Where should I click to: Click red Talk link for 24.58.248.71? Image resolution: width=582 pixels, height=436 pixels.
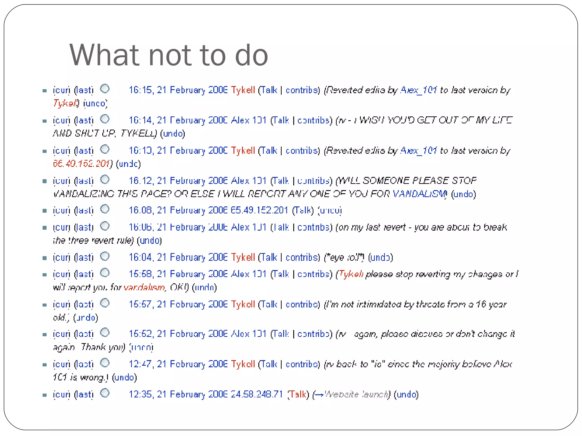(x=298, y=395)
